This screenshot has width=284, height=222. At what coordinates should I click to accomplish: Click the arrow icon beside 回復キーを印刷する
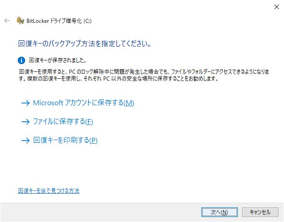click(x=25, y=141)
